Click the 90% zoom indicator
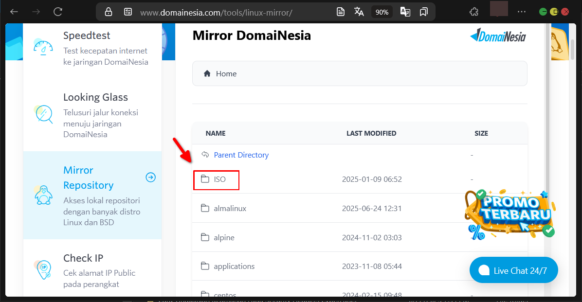Screen dimensions: 582x302 click(x=382, y=12)
